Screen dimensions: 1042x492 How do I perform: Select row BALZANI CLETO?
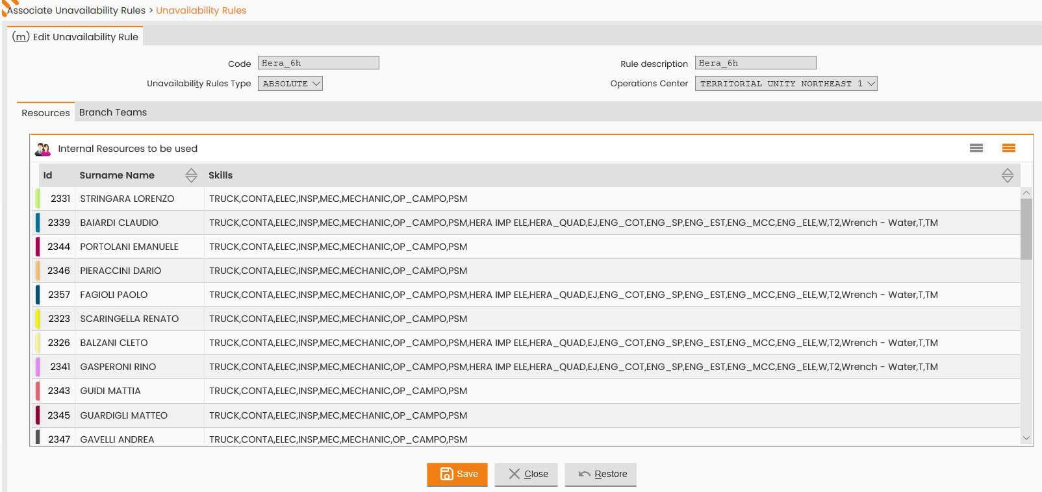tap(527, 343)
